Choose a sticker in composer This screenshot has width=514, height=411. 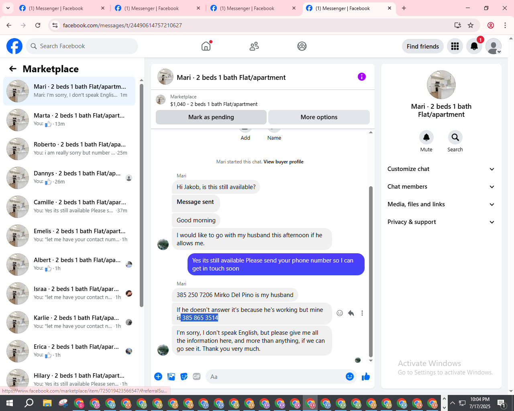pyautogui.click(x=184, y=376)
